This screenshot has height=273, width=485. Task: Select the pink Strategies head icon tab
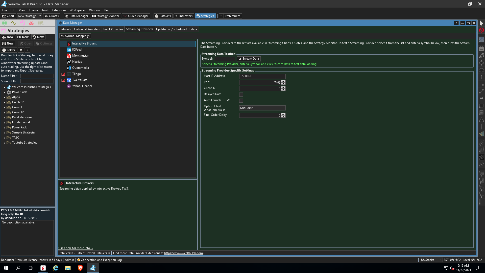click(x=23, y=23)
